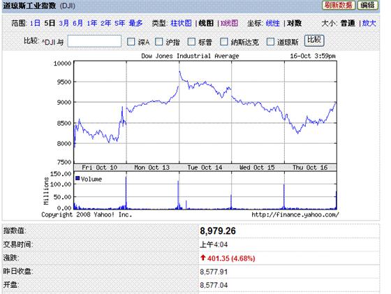
Task: Click the opening value 8,577.04
Action: pyautogui.click(x=214, y=285)
